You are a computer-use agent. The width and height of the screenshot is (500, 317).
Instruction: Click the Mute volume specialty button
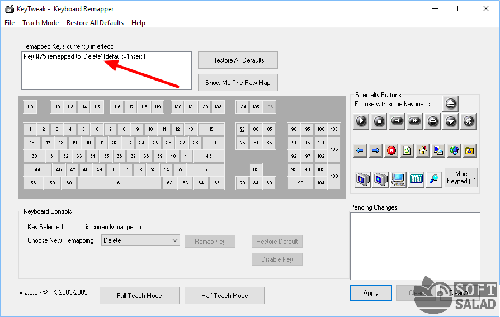[x=469, y=121]
